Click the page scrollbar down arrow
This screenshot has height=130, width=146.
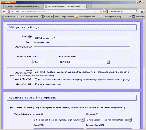[x=144, y=128]
